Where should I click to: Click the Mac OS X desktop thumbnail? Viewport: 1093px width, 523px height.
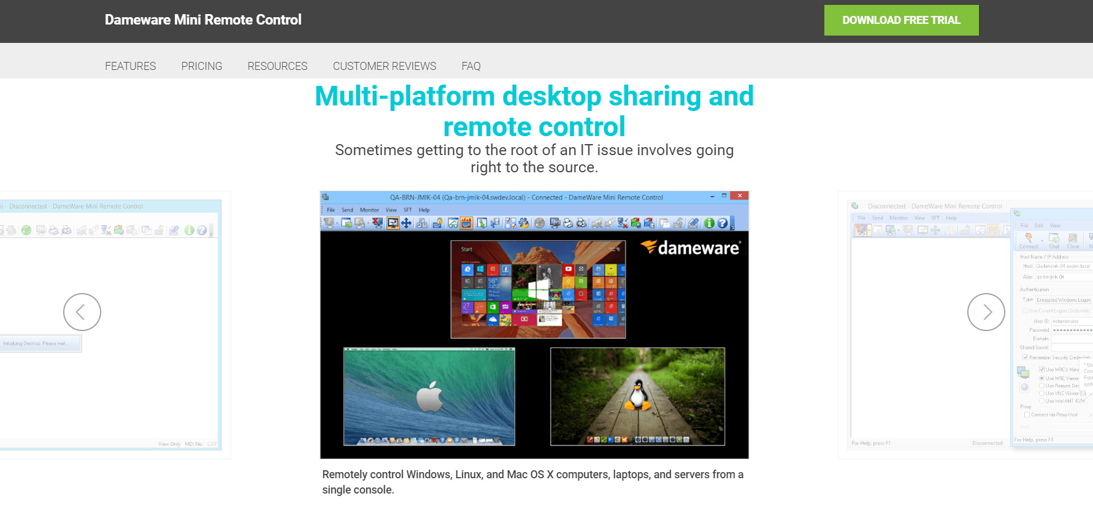coord(429,396)
